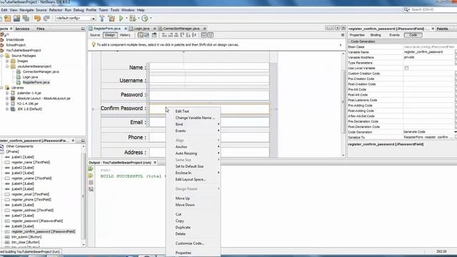Screen dimensions: 457x257
Task: Click the lightbulb hint icon in designer
Action: click(x=94, y=44)
